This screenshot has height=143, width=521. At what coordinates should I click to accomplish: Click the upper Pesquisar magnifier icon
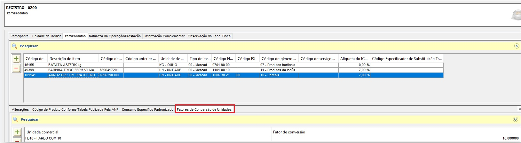pos(14,46)
